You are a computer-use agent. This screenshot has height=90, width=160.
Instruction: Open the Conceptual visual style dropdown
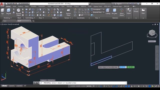97,9
